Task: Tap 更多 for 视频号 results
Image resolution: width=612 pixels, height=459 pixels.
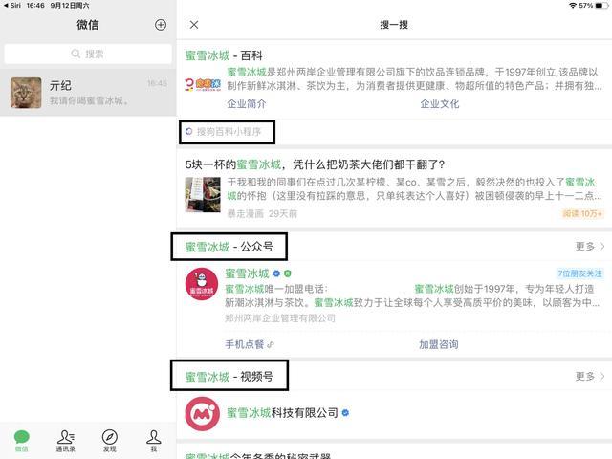Action: tap(590, 376)
